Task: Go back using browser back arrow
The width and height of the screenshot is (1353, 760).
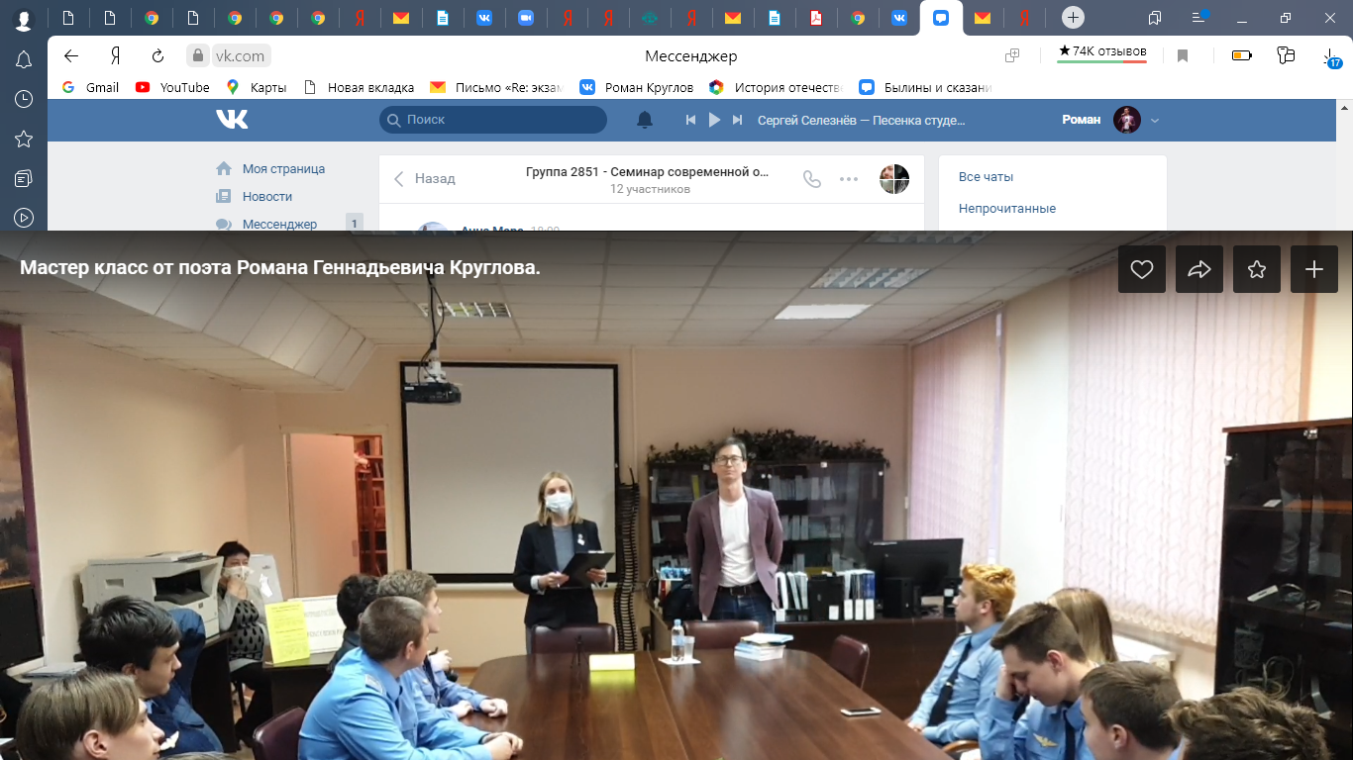Action: (70, 56)
